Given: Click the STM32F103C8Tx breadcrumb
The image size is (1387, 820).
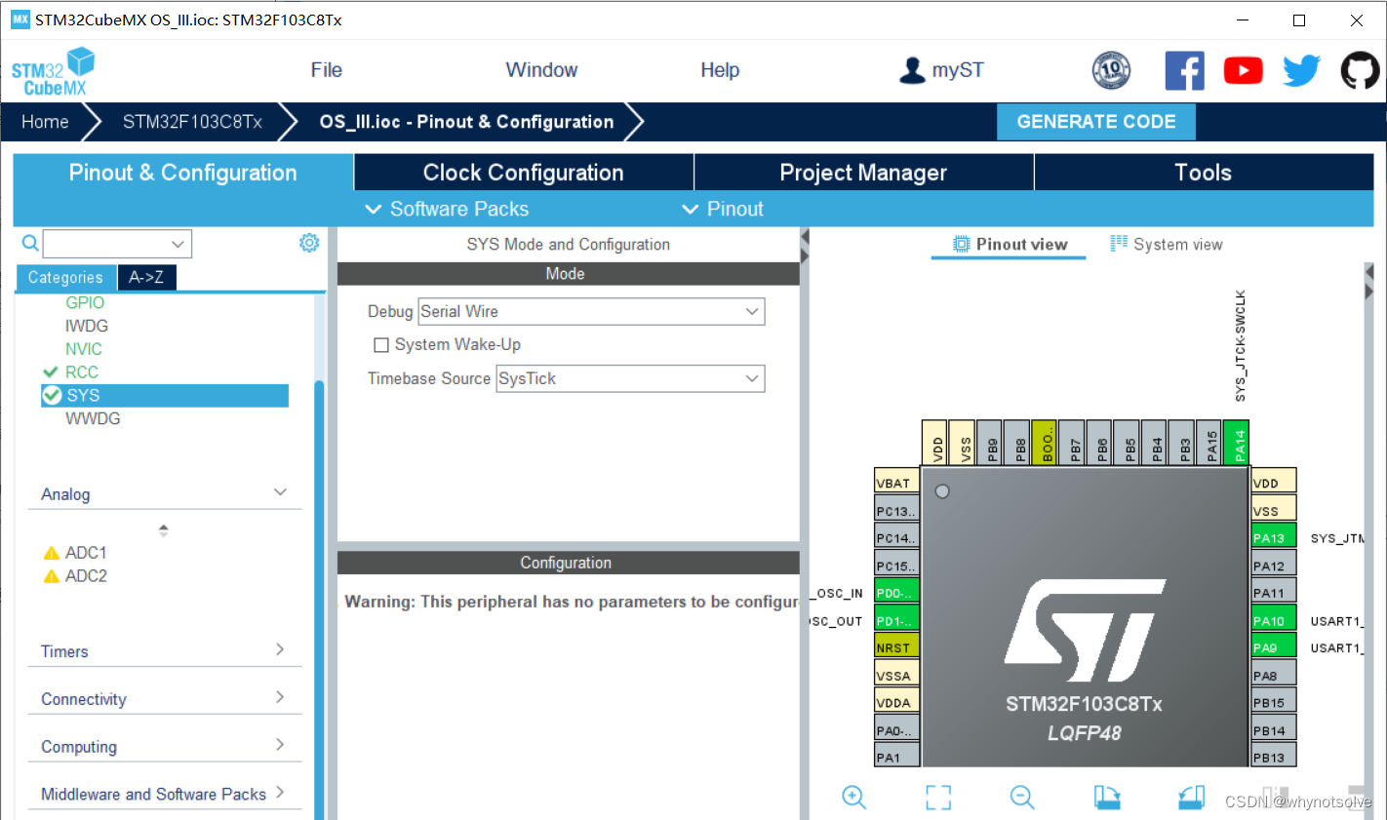Looking at the screenshot, I should (192, 122).
